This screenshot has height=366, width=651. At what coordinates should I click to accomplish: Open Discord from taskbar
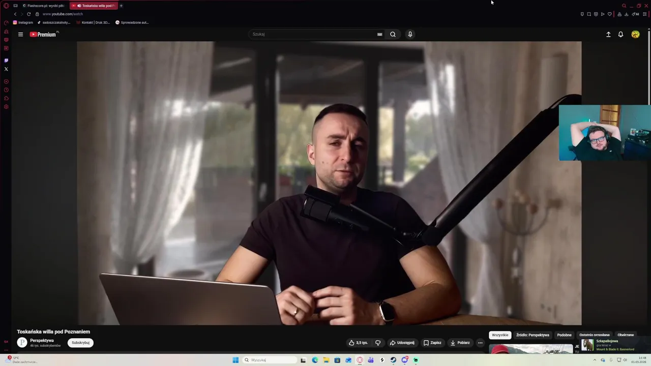point(404,360)
